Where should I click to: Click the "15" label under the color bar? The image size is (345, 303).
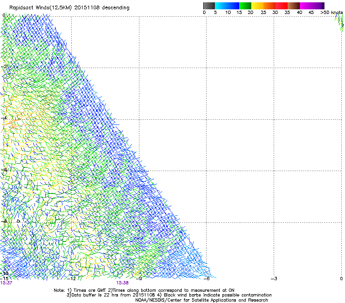tap(239, 12)
